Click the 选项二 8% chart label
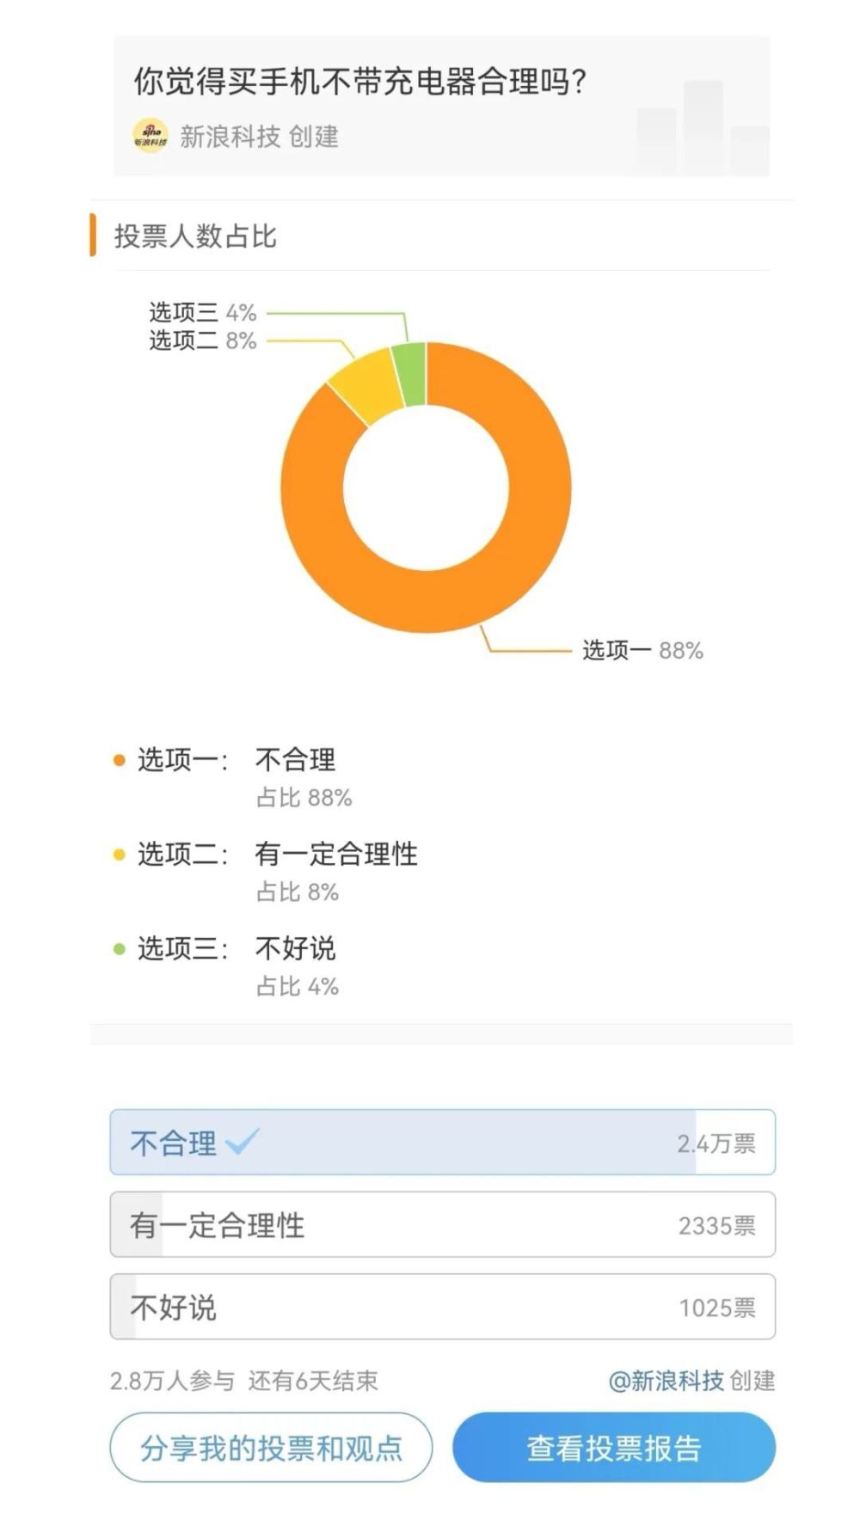The width and height of the screenshot is (860, 1520). pyautogui.click(x=203, y=341)
